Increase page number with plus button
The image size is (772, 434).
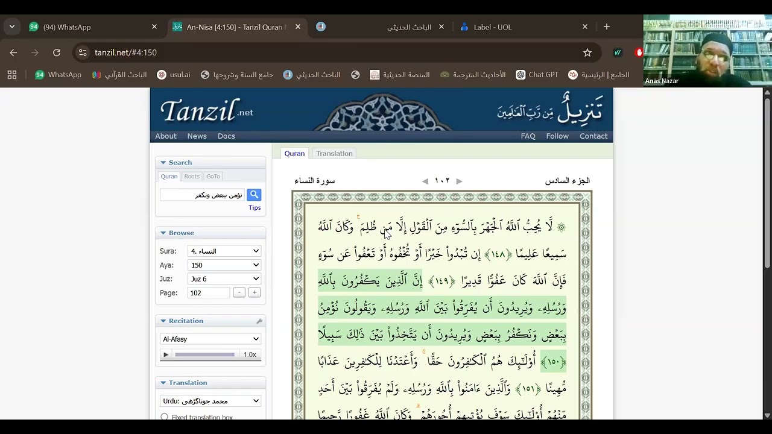[255, 292]
